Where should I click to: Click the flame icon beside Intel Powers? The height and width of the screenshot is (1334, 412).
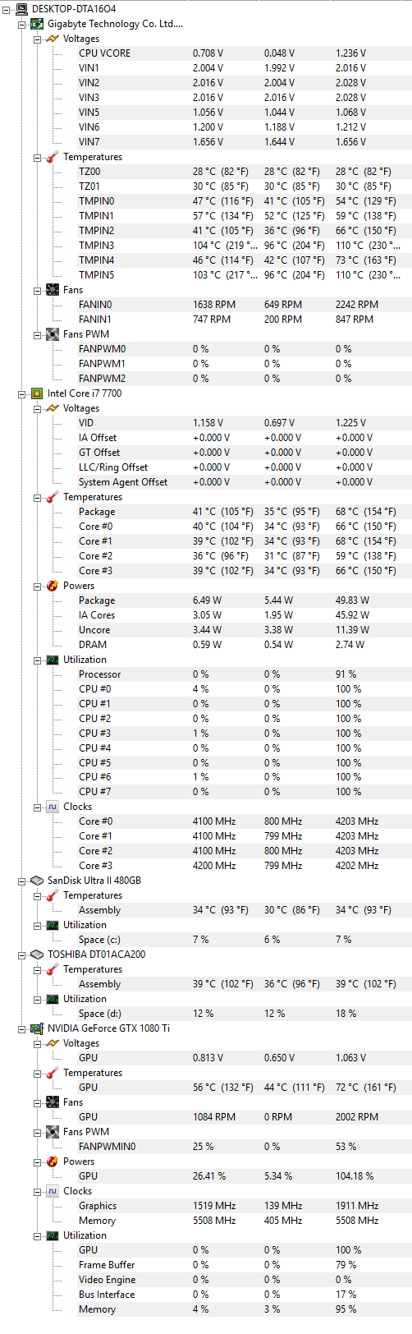click(52, 586)
